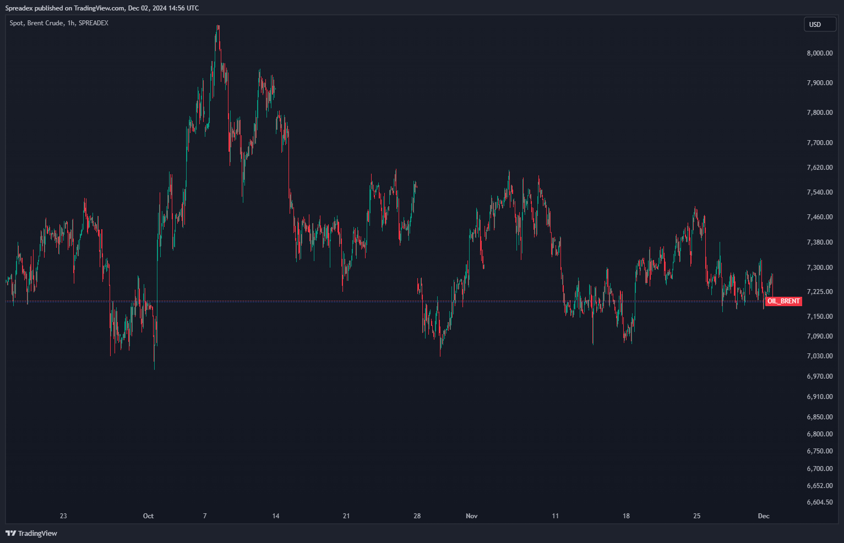Viewport: 844px width, 543px height.
Task: Click the 7,225.00 price axis label
Action: 820,292
